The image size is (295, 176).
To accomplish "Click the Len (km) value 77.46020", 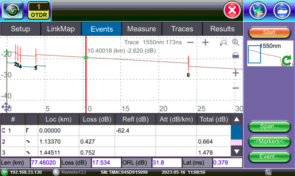I will 45,163.
